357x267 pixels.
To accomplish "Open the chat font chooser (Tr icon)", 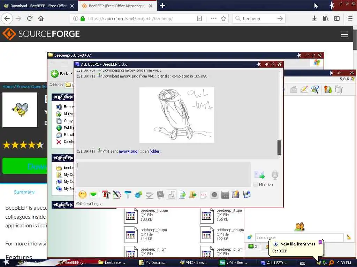I will (106, 195).
